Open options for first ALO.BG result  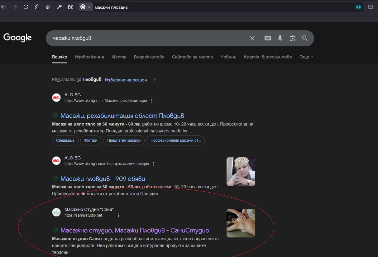click(152, 101)
